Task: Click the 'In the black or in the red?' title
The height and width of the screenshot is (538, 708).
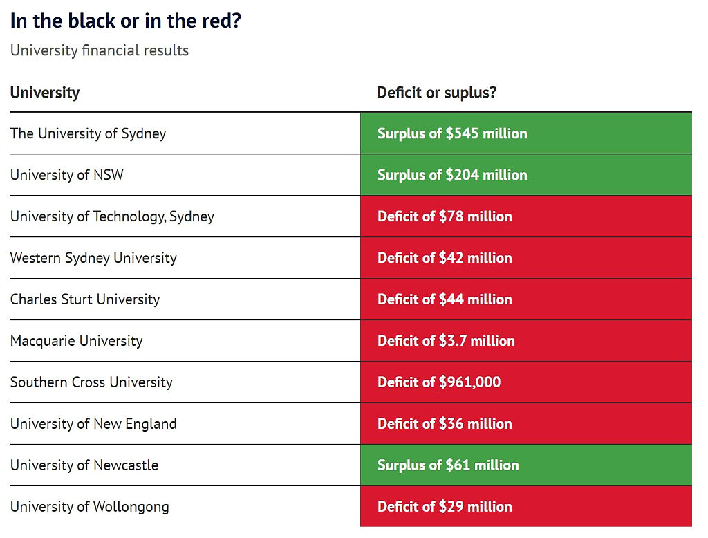Action: 126,21
